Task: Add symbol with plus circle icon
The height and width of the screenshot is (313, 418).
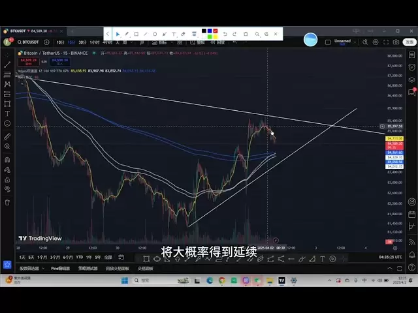Action: click(x=46, y=42)
